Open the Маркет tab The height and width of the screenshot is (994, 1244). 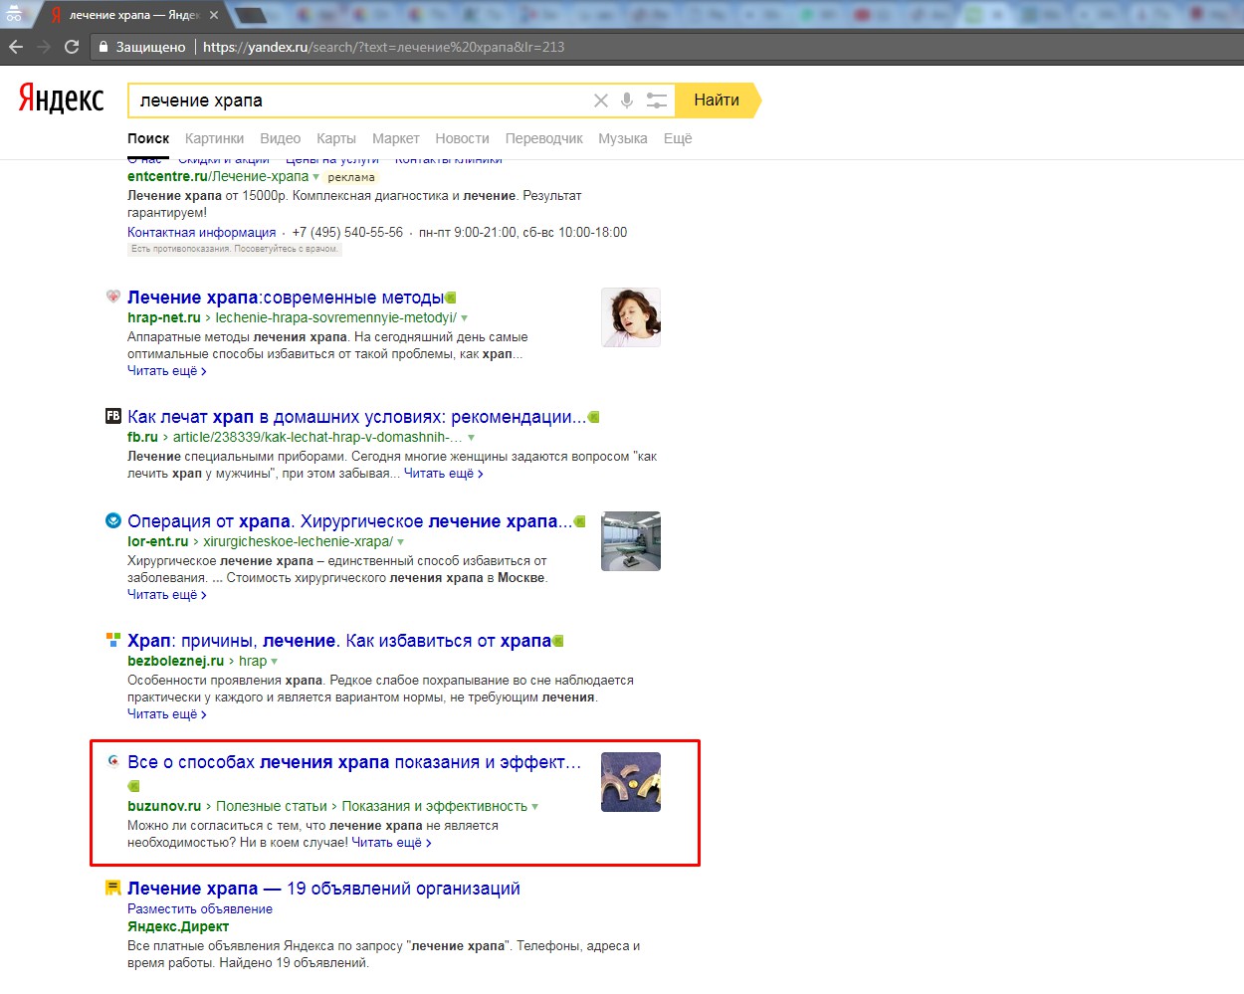click(x=396, y=138)
